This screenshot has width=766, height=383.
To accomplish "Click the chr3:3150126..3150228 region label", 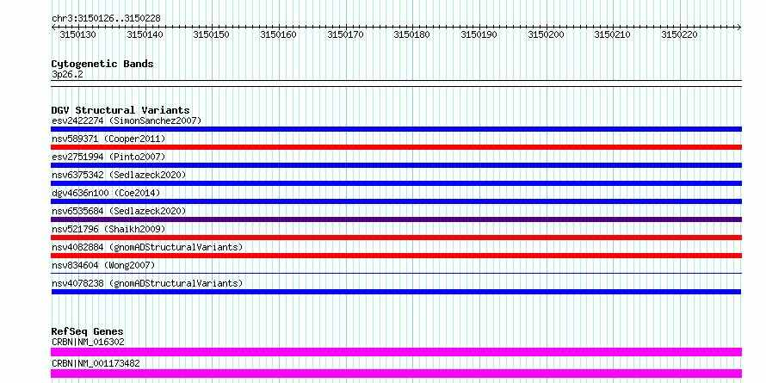I will coord(106,19).
